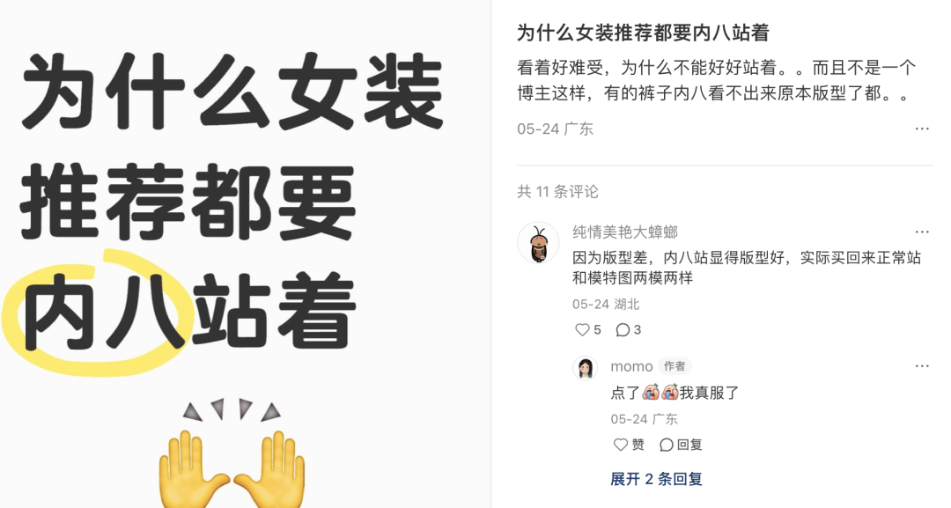
Task: Click the post image with yellow-circled 内八
Action: 245,254
